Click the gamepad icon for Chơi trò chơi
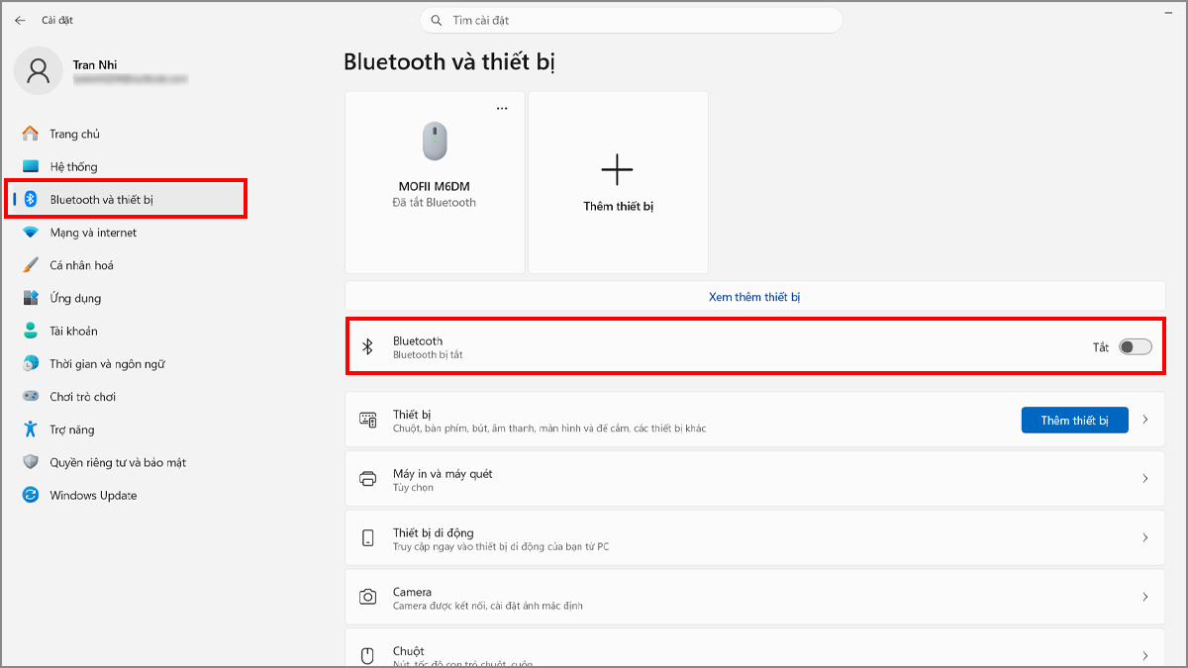 click(x=31, y=397)
